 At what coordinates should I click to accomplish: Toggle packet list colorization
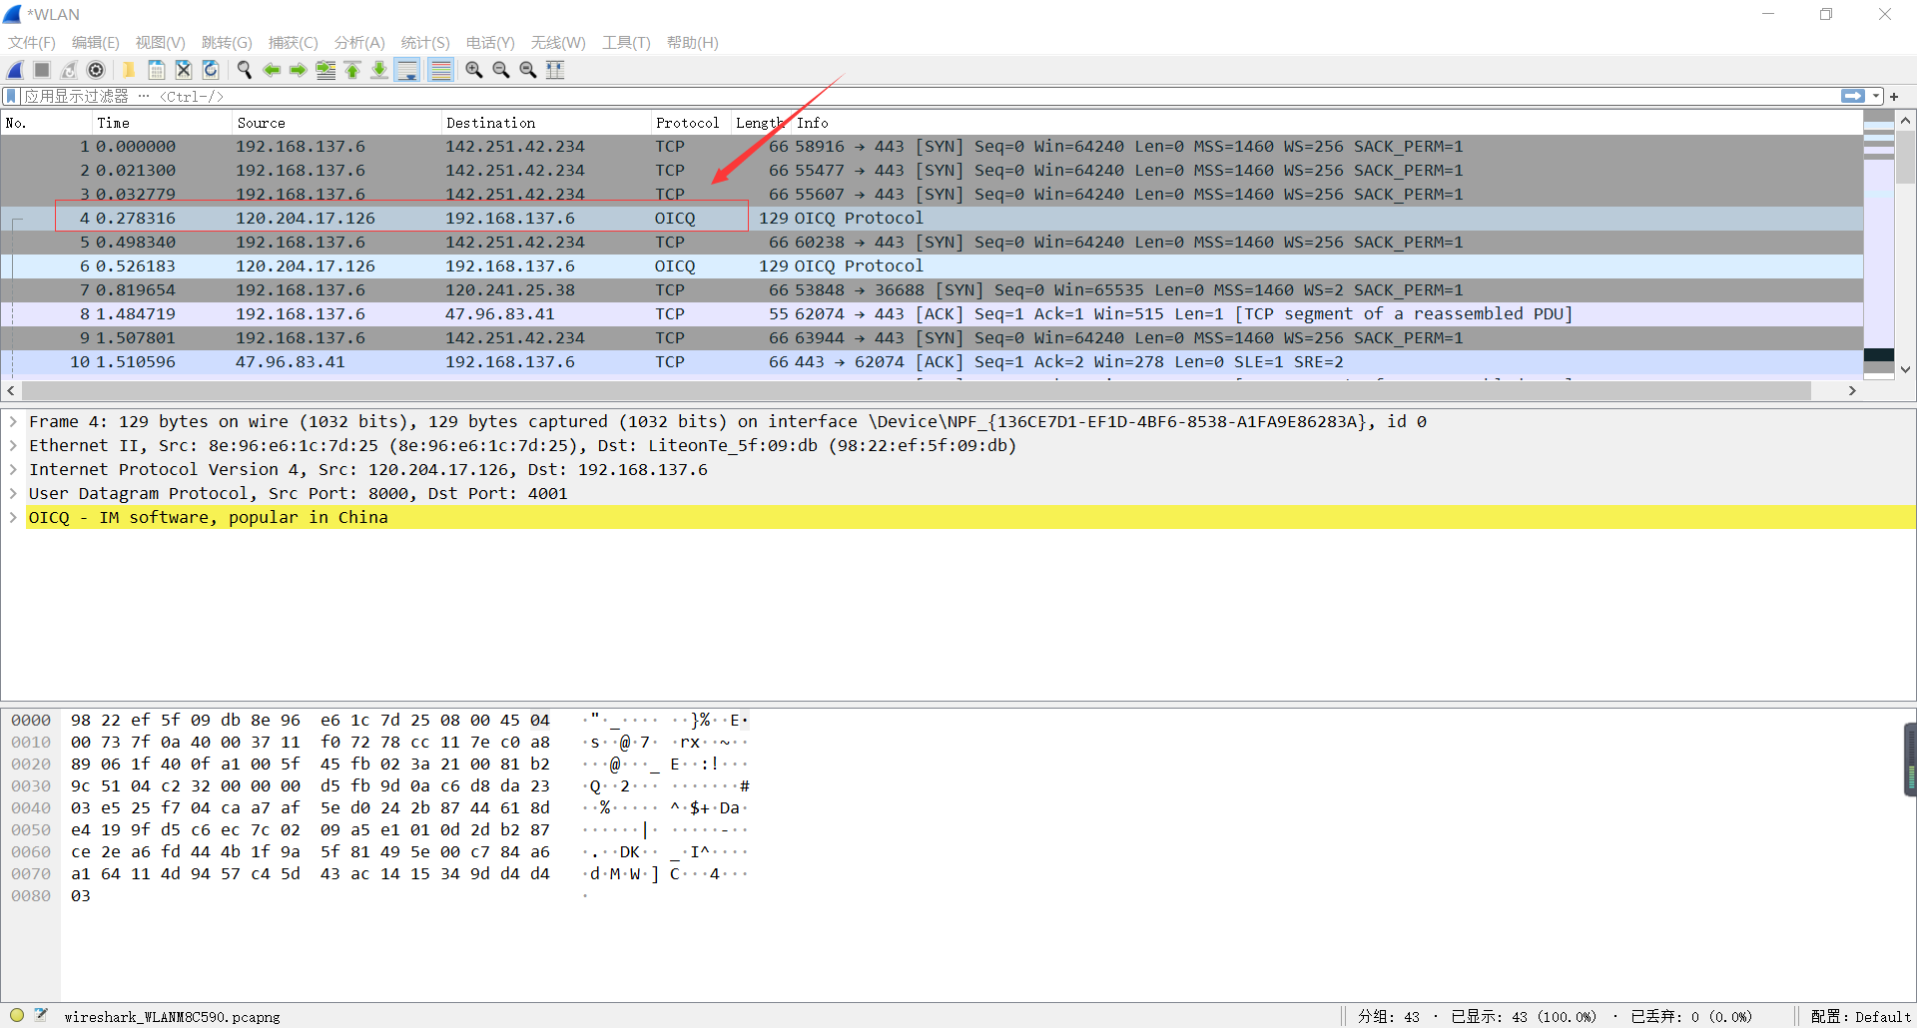tap(440, 70)
